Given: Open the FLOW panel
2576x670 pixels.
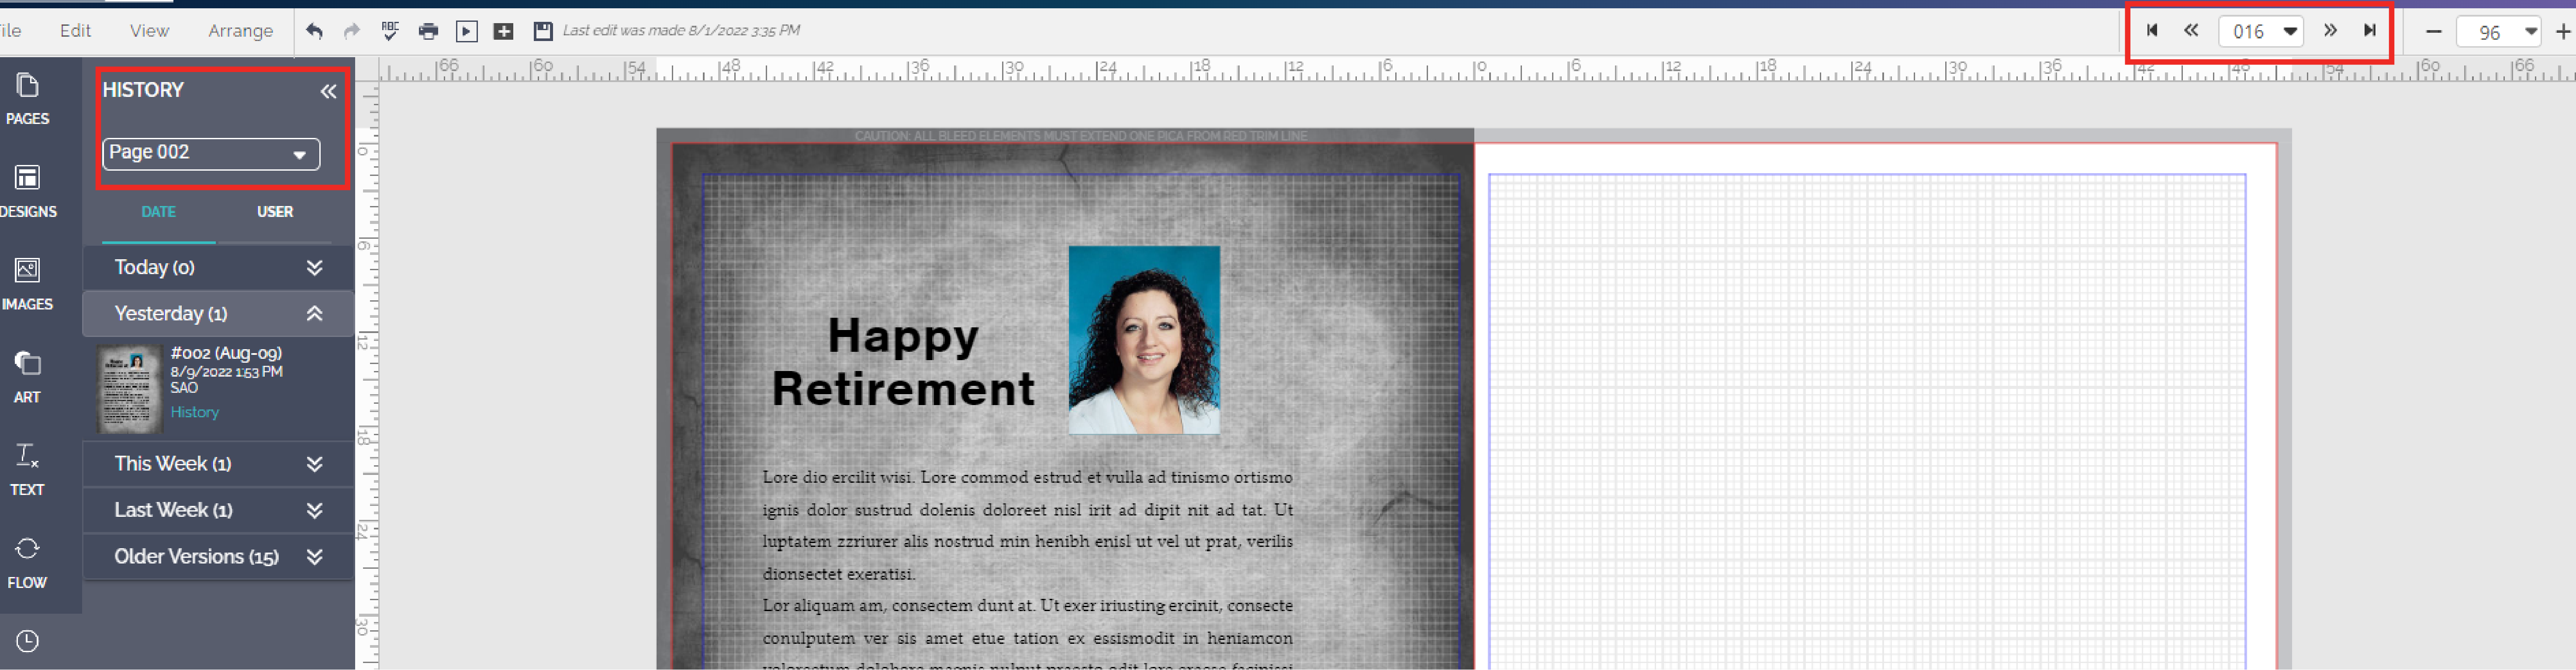Looking at the screenshot, I should pyautogui.click(x=28, y=562).
